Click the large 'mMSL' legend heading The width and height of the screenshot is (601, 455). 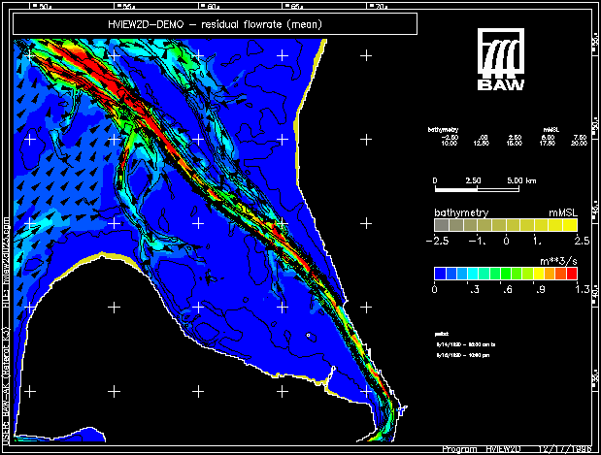[x=563, y=212]
